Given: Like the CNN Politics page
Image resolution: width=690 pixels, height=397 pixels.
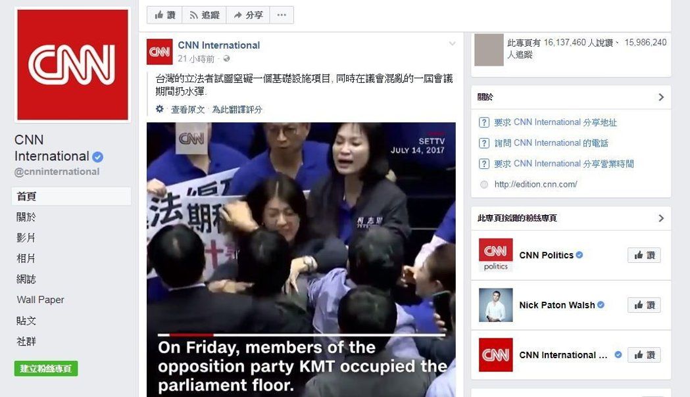Looking at the screenshot, I should coord(644,255).
